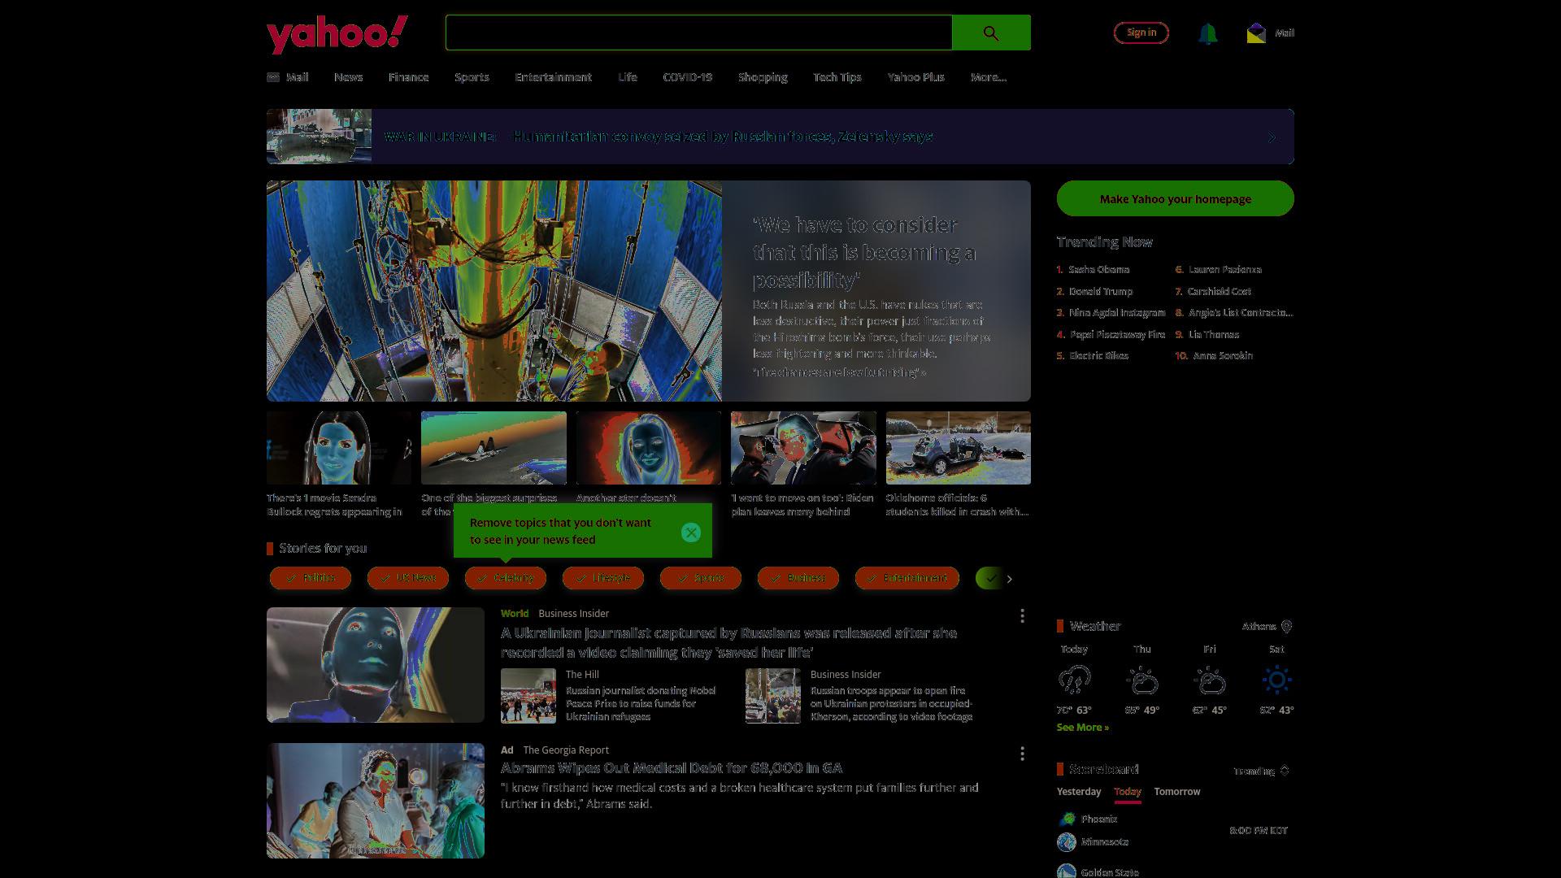Switch scoreboard to Yesterday tab
Viewport: 1561px width, 878px height.
tap(1079, 792)
